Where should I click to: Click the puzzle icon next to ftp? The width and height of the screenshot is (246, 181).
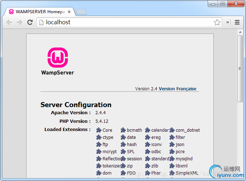pos(99,144)
